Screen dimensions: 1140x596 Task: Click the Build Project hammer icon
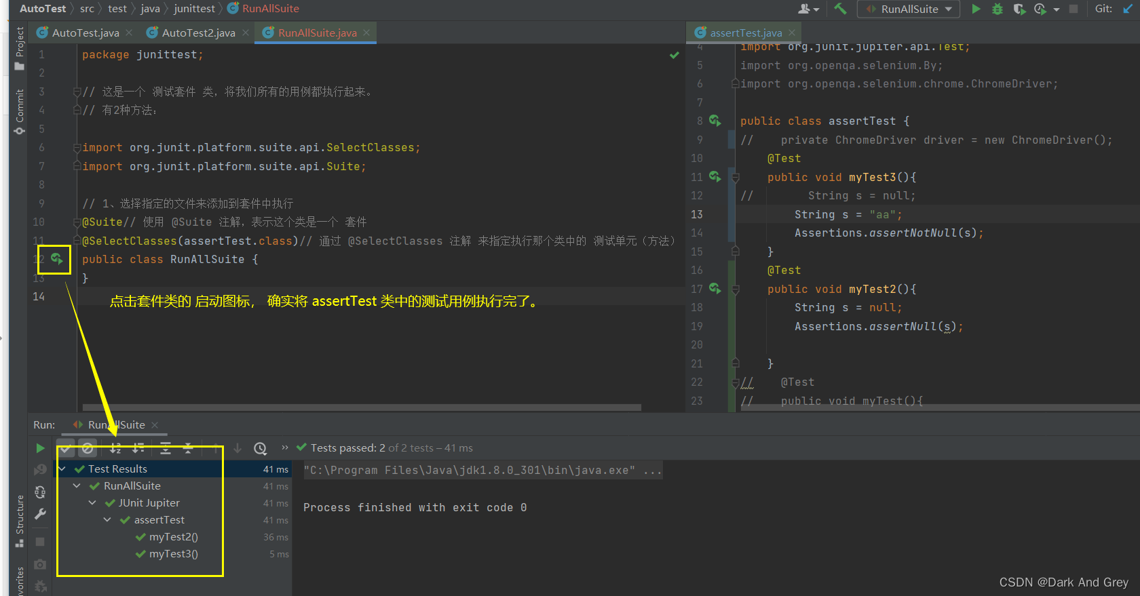tap(841, 9)
